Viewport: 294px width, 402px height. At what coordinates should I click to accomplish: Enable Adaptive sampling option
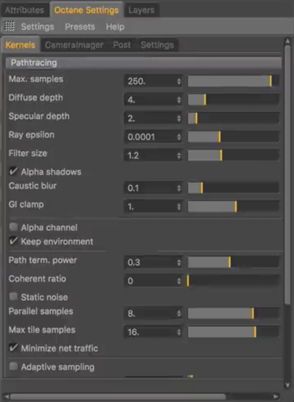(x=14, y=367)
